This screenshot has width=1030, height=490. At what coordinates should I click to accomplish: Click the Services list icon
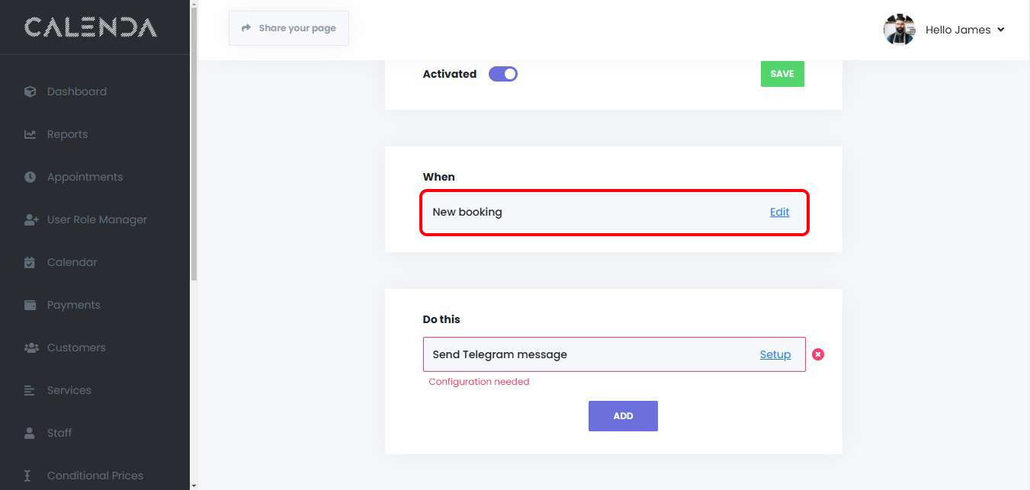point(30,390)
